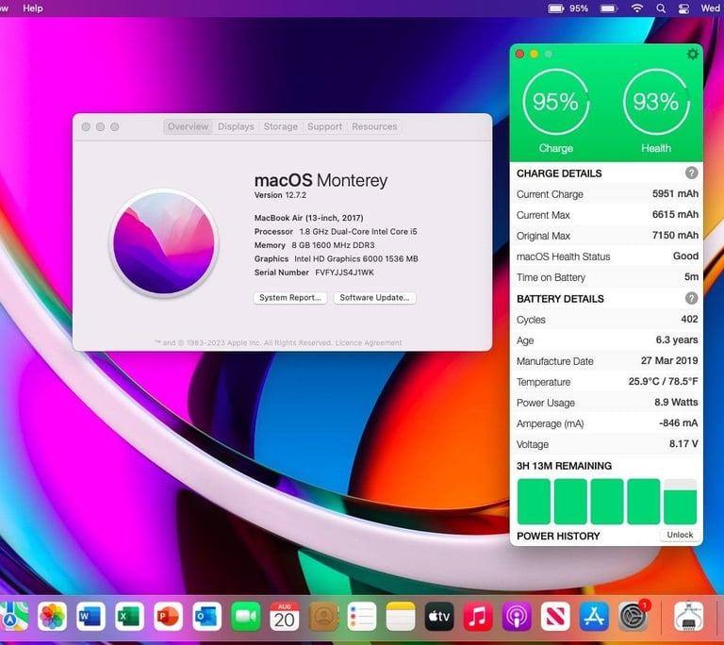The width and height of the screenshot is (724, 645).
Task: Click macOS Health Status value Good
Action: (685, 256)
